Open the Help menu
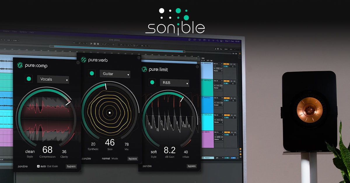350x183 pixels. coord(32,32)
